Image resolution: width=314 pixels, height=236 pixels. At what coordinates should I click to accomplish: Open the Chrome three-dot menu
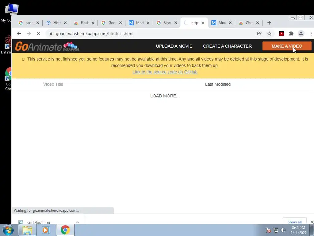(311, 33)
